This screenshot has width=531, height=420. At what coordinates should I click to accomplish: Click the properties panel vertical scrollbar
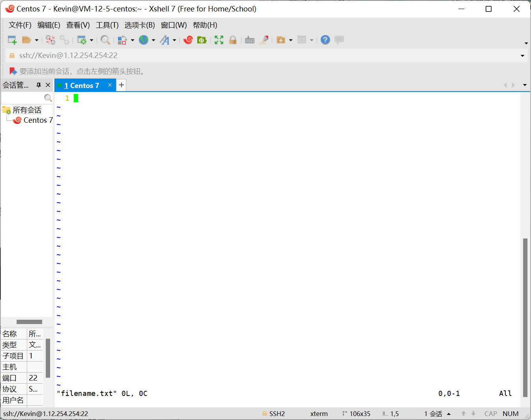coord(48,358)
